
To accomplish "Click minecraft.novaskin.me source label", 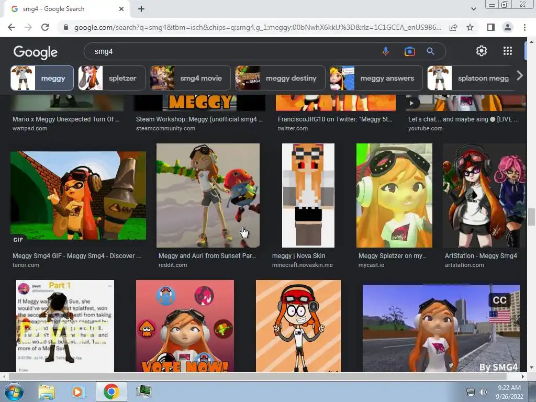I will tap(302, 265).
